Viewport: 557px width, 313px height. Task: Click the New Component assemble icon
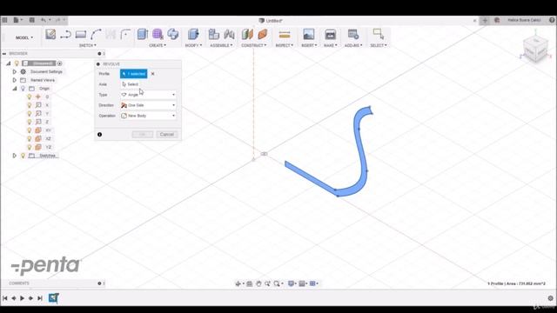(x=213, y=34)
